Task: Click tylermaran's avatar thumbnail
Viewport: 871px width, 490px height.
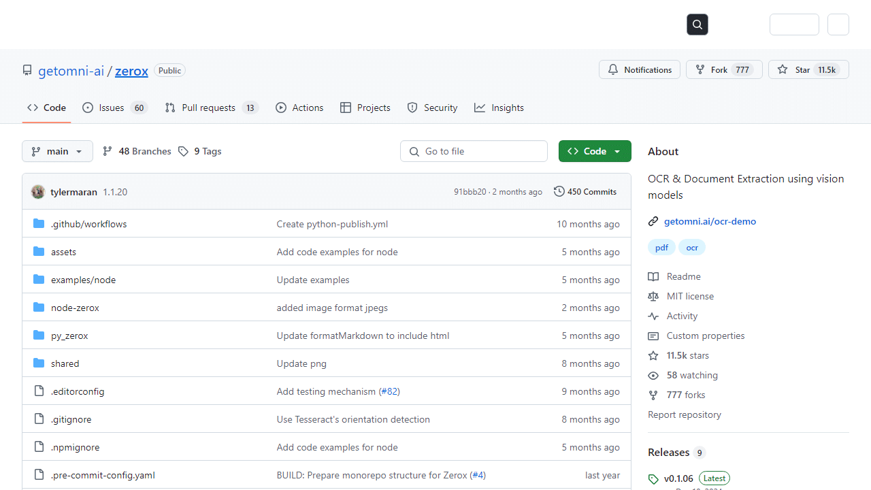Action: click(x=38, y=192)
